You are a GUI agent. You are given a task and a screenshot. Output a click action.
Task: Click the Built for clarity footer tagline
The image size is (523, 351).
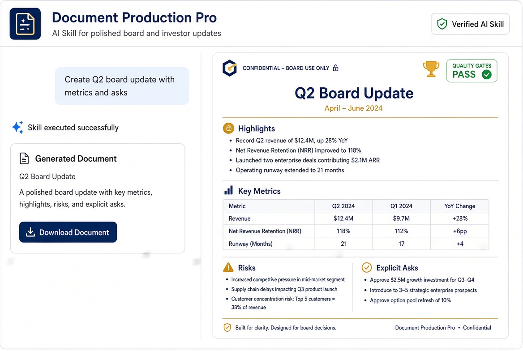pos(286,328)
